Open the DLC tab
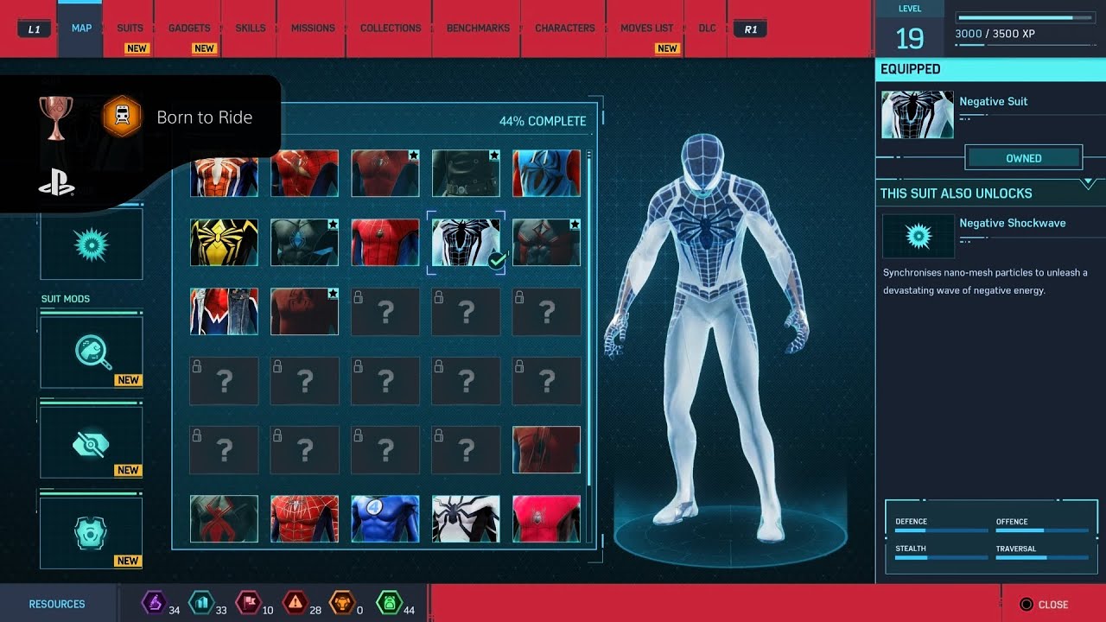 pyautogui.click(x=707, y=29)
